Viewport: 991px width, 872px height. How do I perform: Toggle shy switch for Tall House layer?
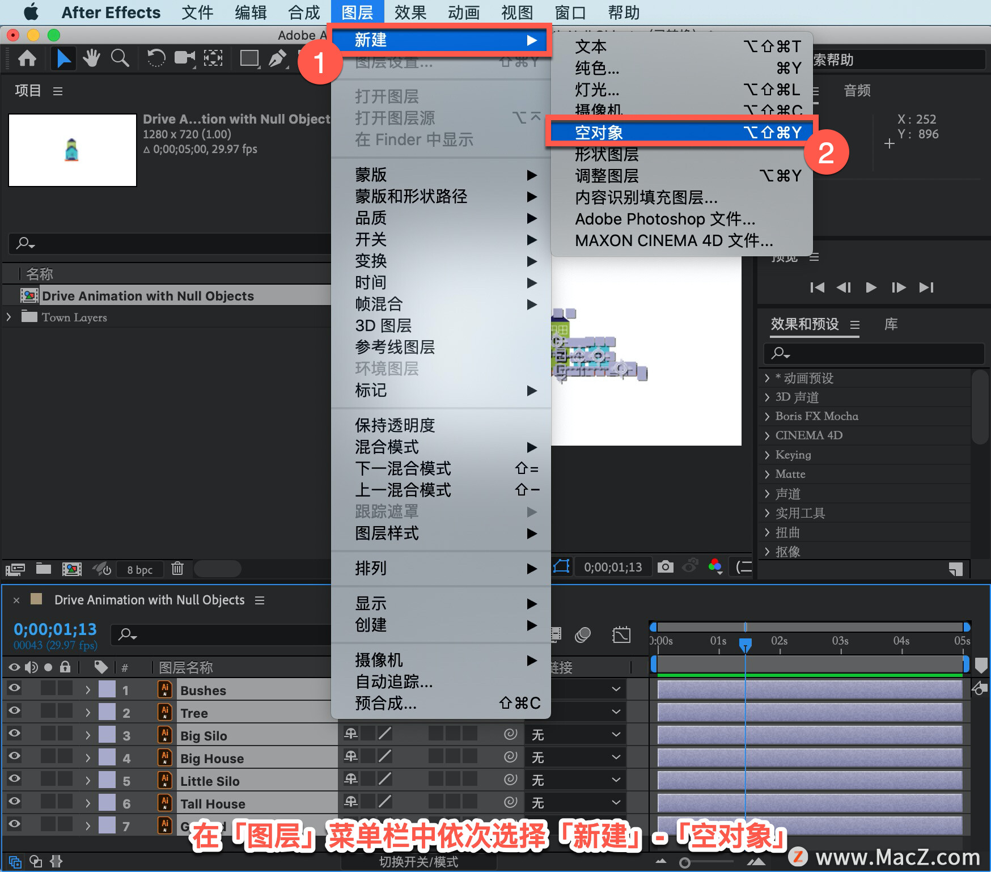click(351, 802)
